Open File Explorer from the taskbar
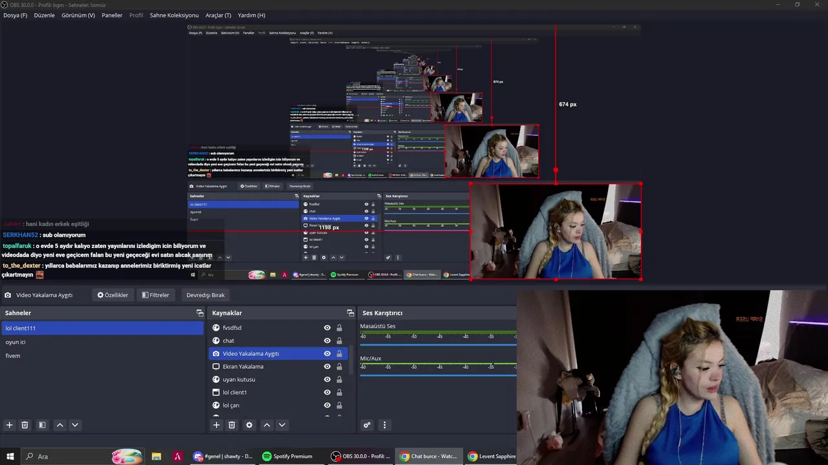The width and height of the screenshot is (828, 465). [157, 457]
